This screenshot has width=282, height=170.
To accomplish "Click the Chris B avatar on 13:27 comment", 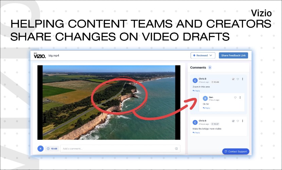I will pos(195,122).
